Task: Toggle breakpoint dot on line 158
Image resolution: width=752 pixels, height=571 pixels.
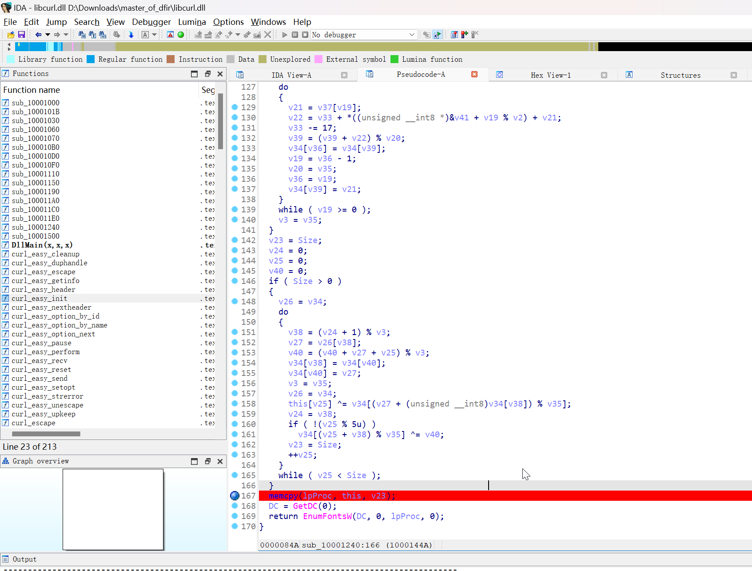Action: (x=235, y=403)
